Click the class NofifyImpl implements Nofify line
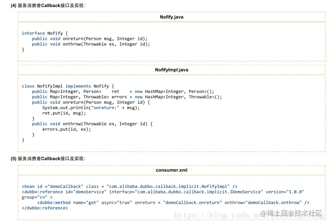Screen dimensions: 329x224 68,86
